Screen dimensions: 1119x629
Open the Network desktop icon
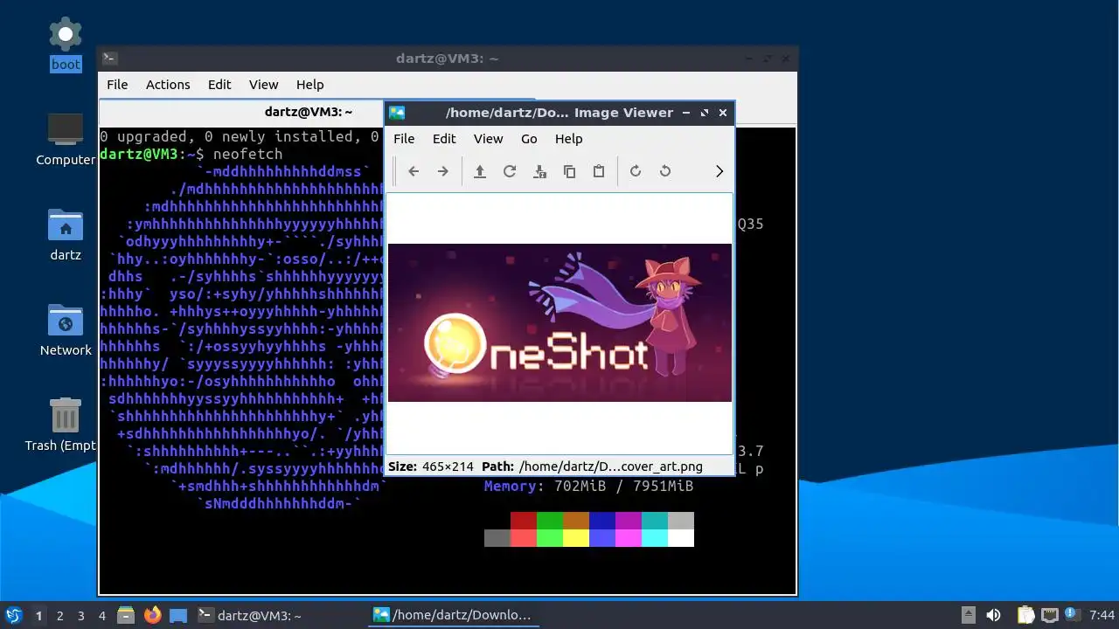66,330
